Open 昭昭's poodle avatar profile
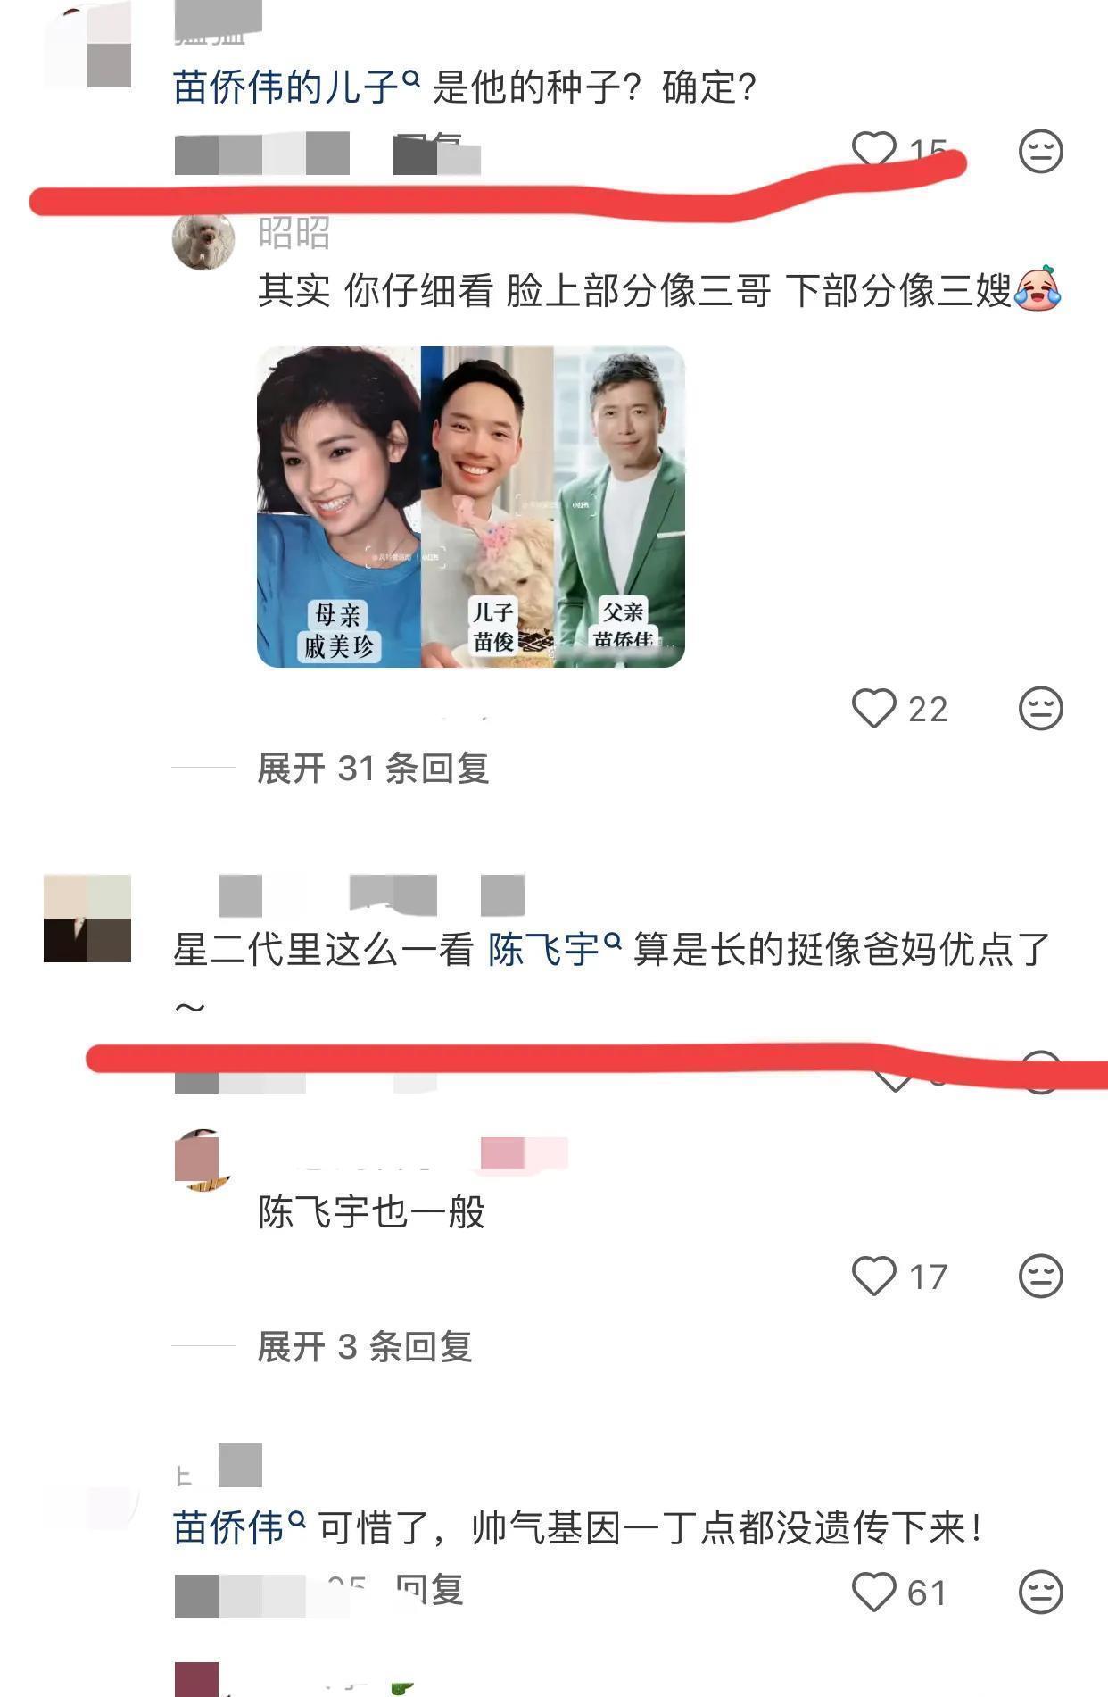The height and width of the screenshot is (1697, 1108). pyautogui.click(x=203, y=239)
